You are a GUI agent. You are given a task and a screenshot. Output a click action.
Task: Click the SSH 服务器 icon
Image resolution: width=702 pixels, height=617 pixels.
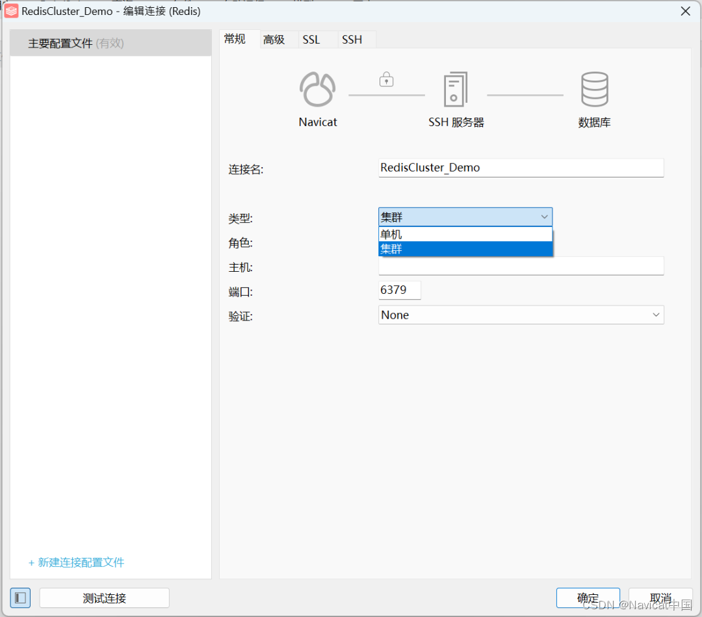[x=456, y=89]
